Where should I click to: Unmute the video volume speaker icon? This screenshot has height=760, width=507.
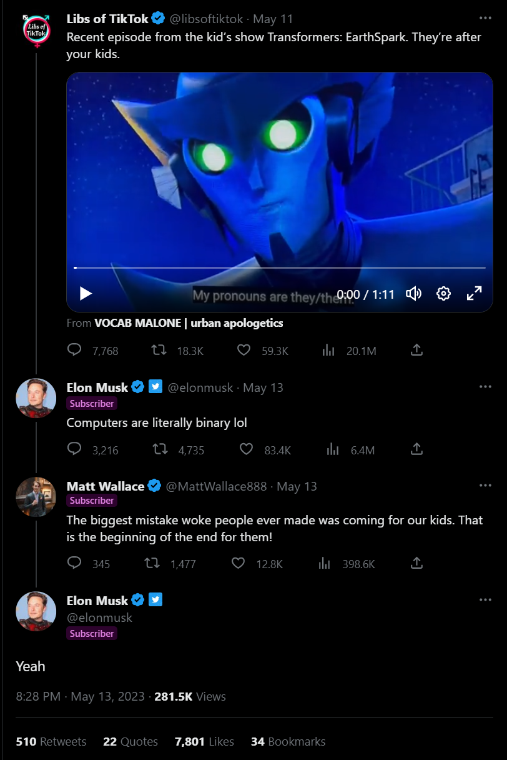413,293
